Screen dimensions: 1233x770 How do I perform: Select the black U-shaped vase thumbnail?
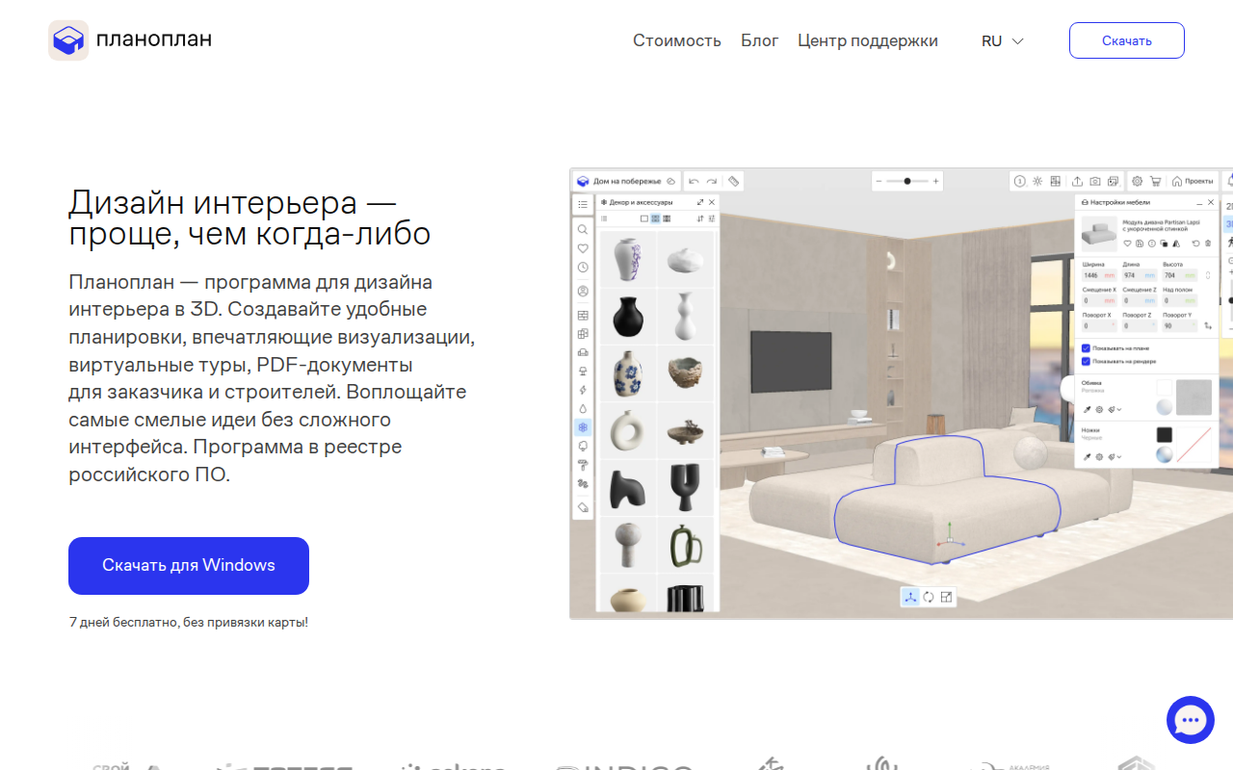686,487
